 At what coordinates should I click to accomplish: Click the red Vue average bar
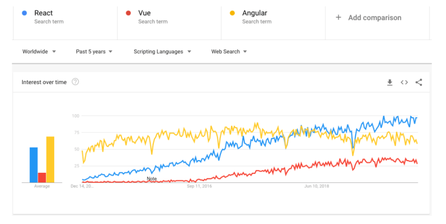[42, 178]
